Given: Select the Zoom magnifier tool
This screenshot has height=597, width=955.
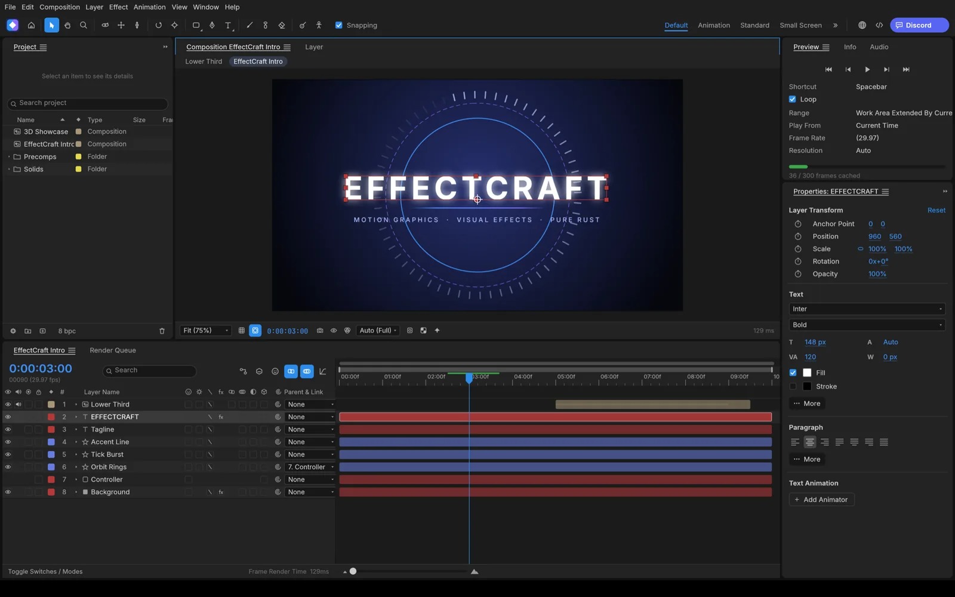Looking at the screenshot, I should pyautogui.click(x=84, y=25).
